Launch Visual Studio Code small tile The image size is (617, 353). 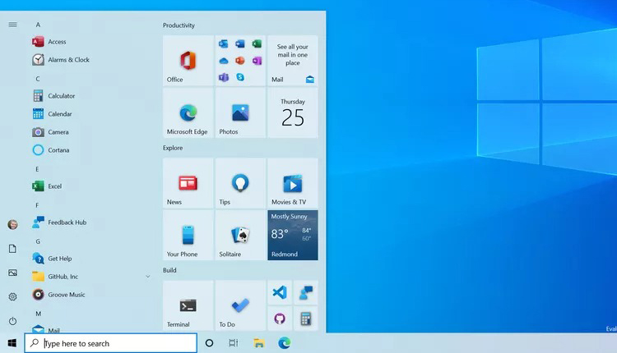point(280,292)
